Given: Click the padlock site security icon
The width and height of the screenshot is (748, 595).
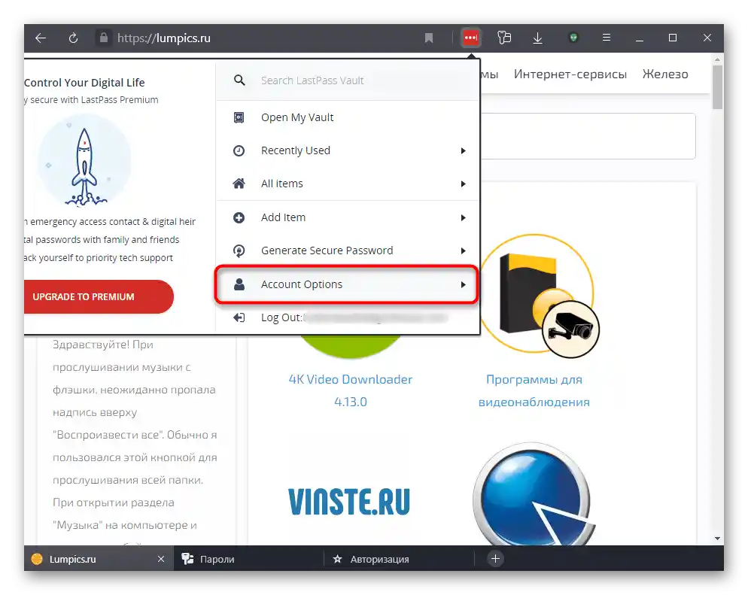Looking at the screenshot, I should pyautogui.click(x=104, y=38).
